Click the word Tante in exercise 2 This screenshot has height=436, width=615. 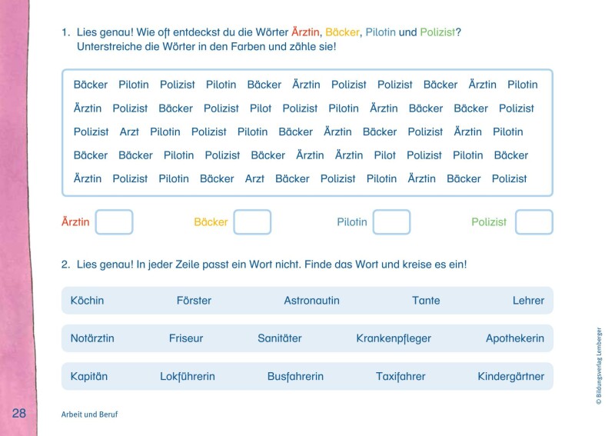coord(426,301)
